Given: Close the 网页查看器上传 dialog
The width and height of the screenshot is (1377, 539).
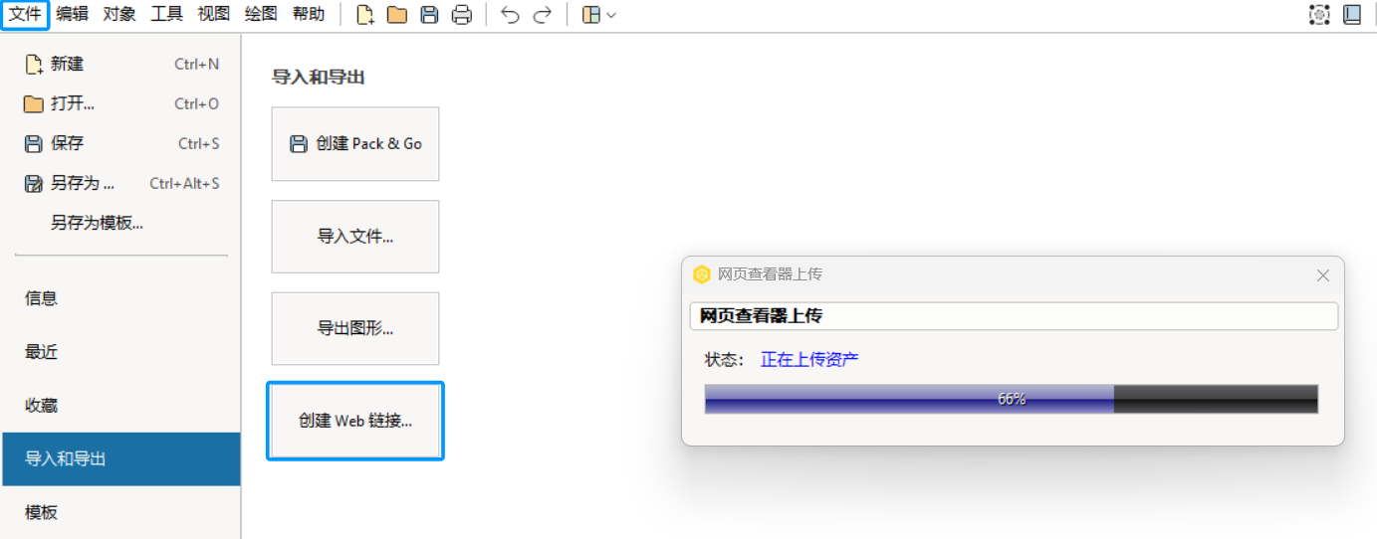Looking at the screenshot, I should pyautogui.click(x=1323, y=275).
